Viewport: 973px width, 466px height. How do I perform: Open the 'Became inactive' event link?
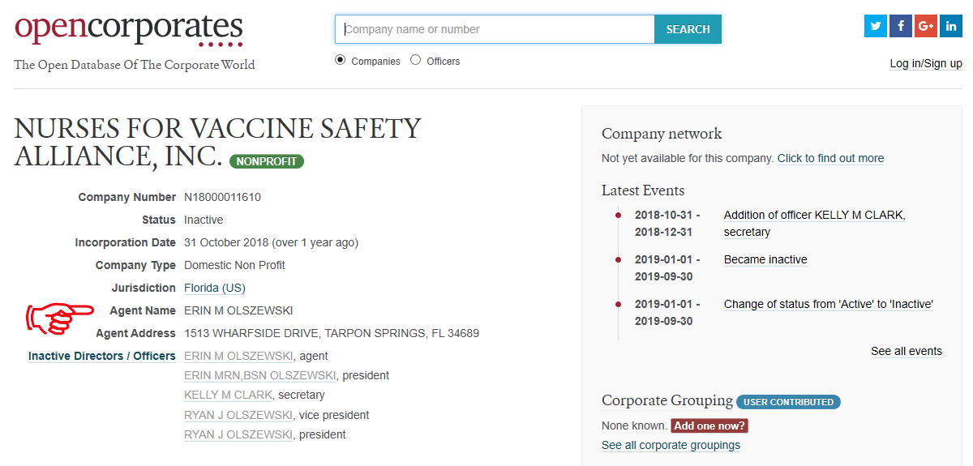765,259
